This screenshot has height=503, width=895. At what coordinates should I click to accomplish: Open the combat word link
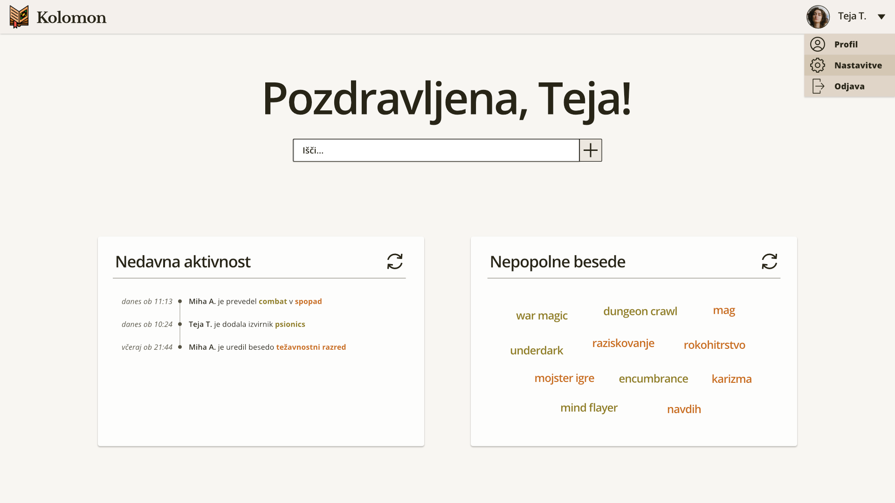pos(273,301)
